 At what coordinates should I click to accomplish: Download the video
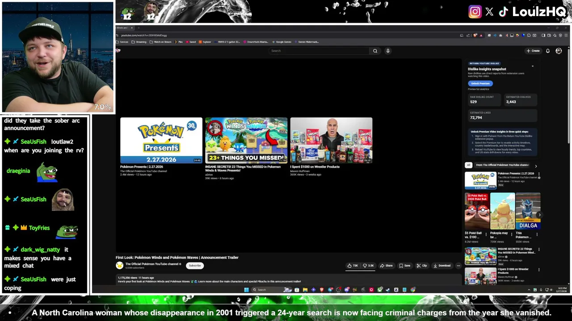(x=442, y=266)
